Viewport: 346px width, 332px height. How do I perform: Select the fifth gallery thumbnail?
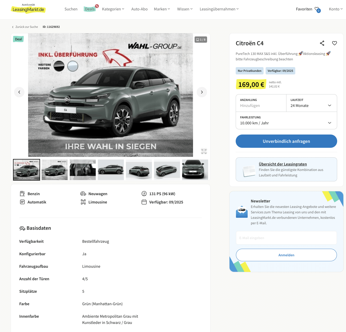(139, 170)
